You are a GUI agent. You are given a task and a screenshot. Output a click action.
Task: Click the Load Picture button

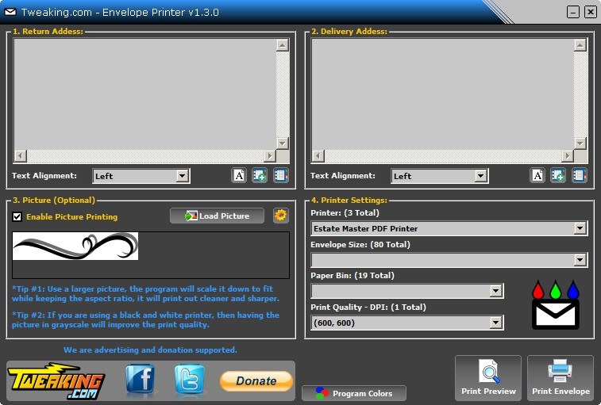tap(217, 216)
